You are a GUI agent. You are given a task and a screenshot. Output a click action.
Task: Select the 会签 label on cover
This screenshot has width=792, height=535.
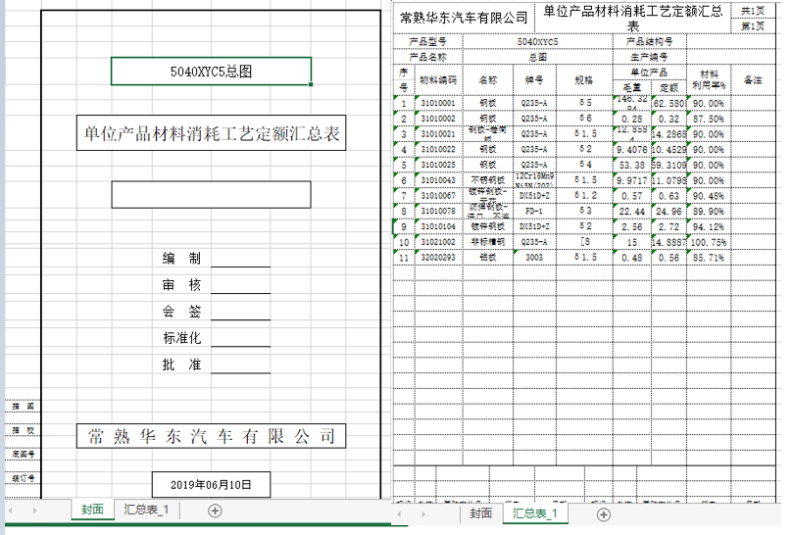coord(182,312)
